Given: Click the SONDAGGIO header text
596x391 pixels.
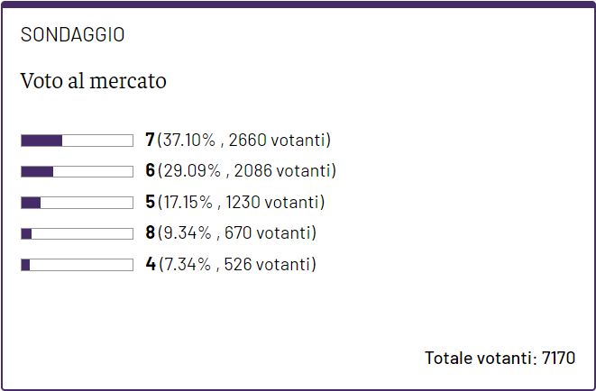Looking at the screenshot, I should pyautogui.click(x=73, y=35).
